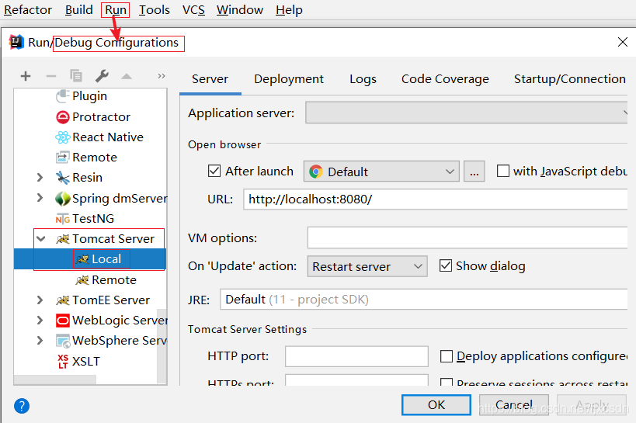
Task: Collapse the Tomcat Server node
Action: coord(40,239)
